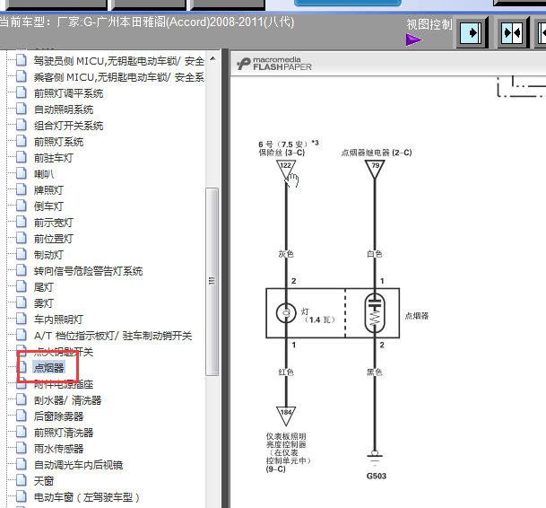Open 驾驶员侧 MICU 无钥匙电动车锁 entry

click(x=118, y=61)
